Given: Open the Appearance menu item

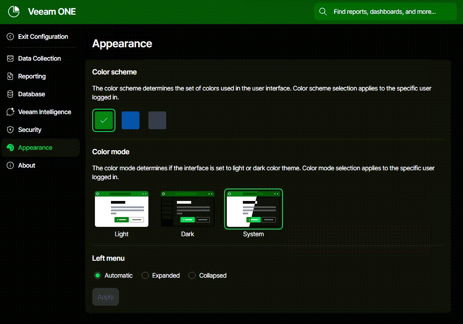Looking at the screenshot, I should (x=35, y=148).
